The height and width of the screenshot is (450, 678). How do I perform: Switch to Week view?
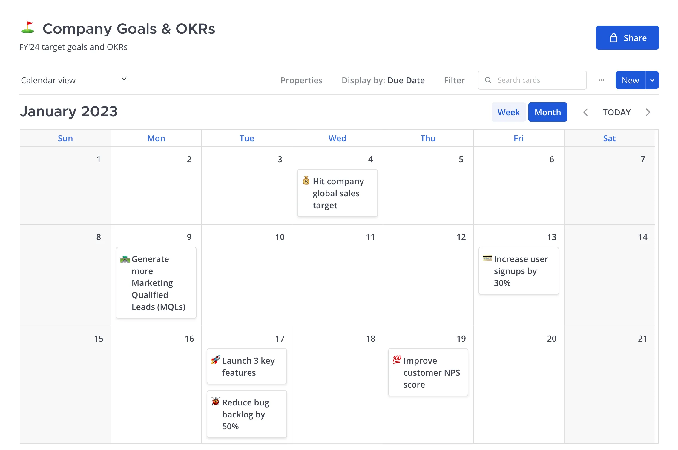pyautogui.click(x=508, y=112)
